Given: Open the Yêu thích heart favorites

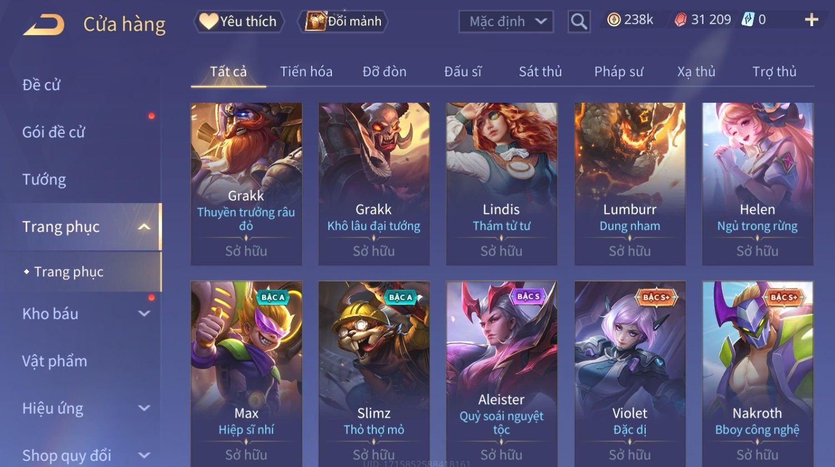Looking at the screenshot, I should coord(238,21).
